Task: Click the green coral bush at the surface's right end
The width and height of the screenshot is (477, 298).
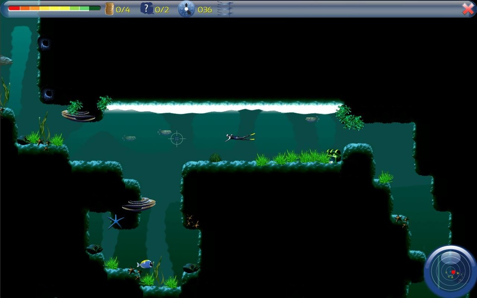Action: (x=349, y=117)
